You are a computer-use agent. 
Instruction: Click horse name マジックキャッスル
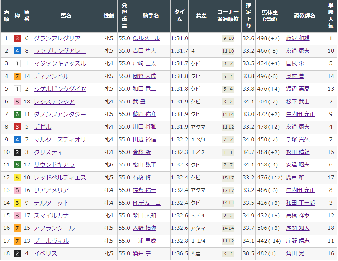(x=60, y=63)
